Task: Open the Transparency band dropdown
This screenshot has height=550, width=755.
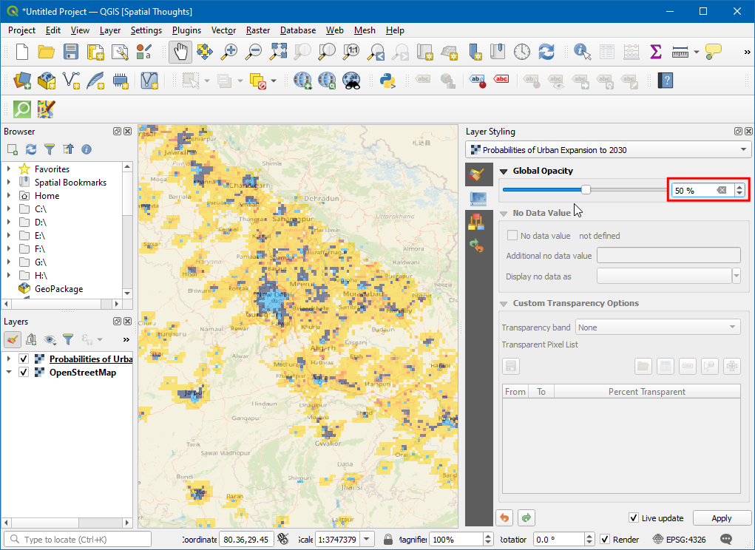Action: coord(658,327)
